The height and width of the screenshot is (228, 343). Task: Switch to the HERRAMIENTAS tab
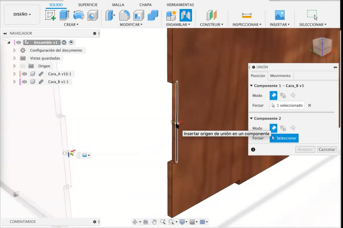[180, 5]
